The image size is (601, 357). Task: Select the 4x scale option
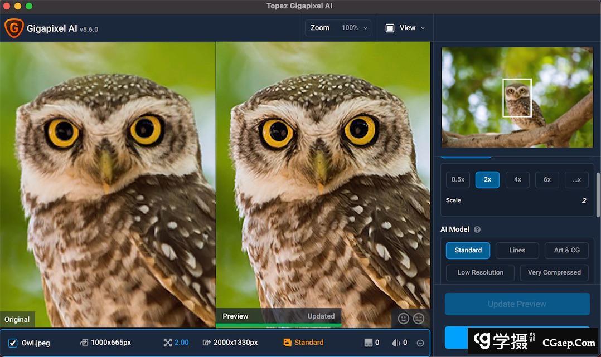(517, 179)
